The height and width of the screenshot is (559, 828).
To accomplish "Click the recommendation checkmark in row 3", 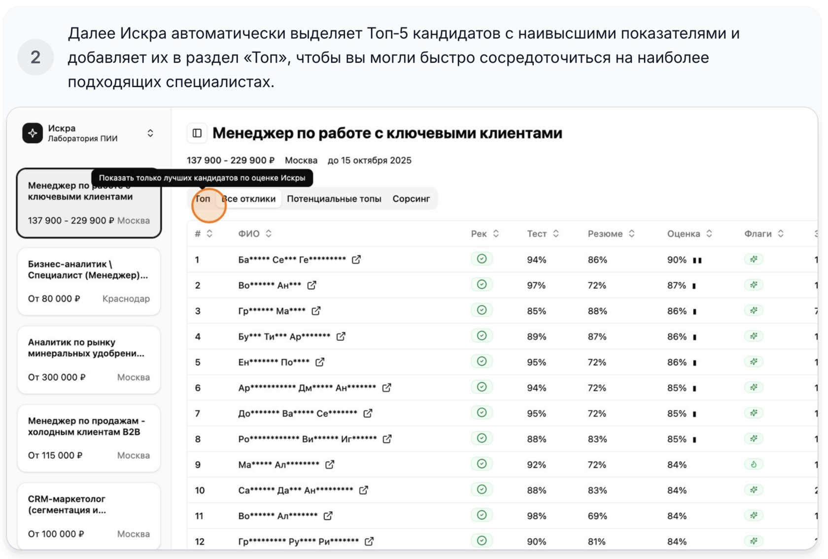I will (x=482, y=310).
